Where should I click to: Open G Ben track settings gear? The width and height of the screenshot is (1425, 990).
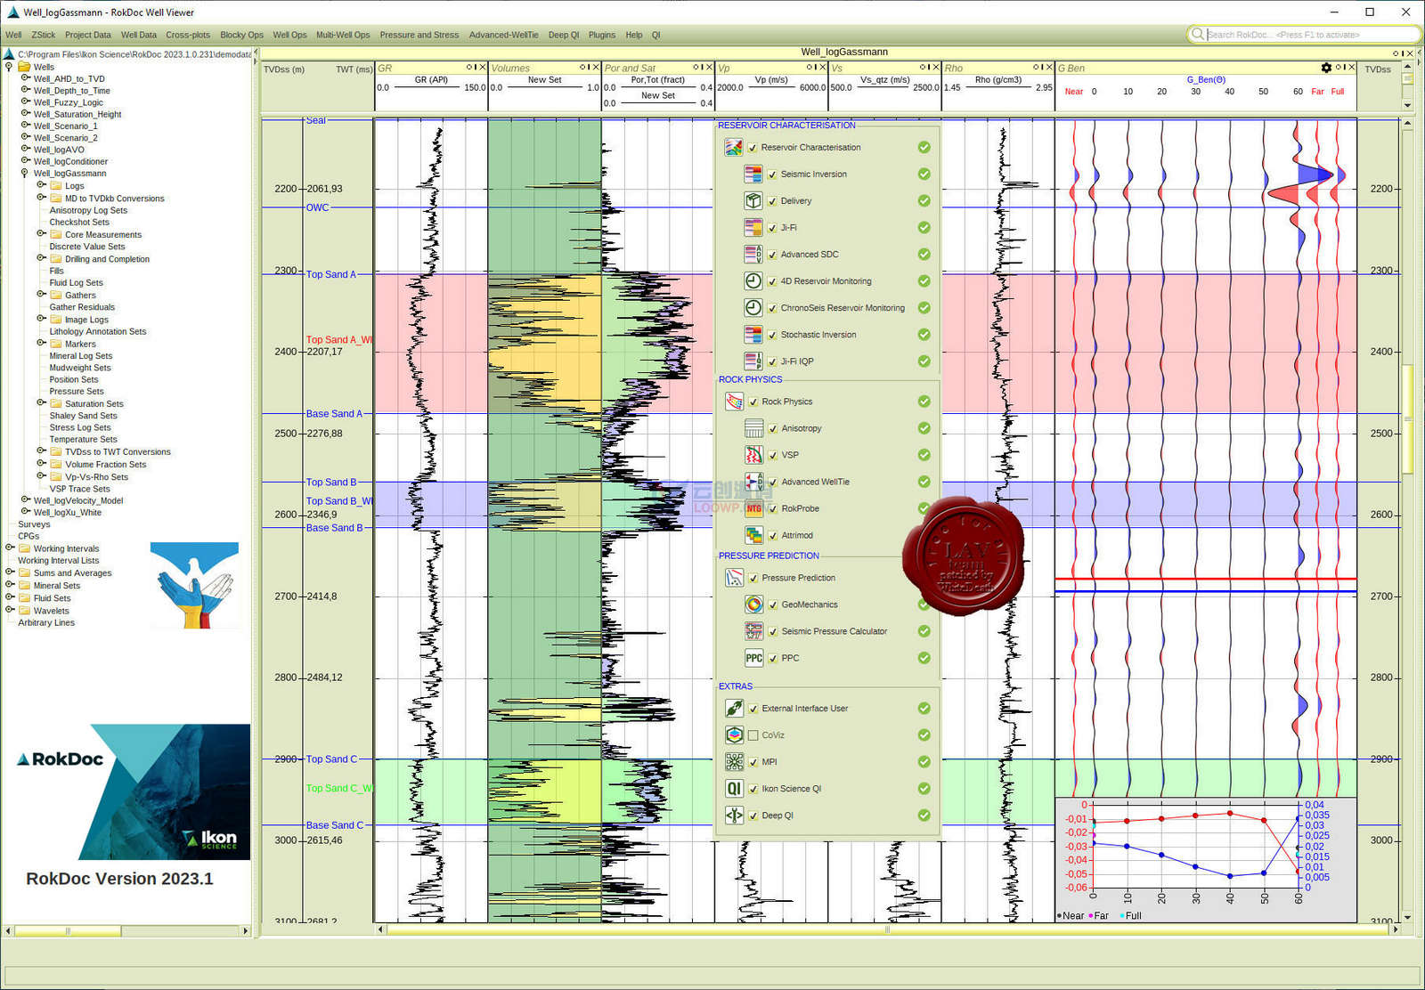(x=1326, y=68)
